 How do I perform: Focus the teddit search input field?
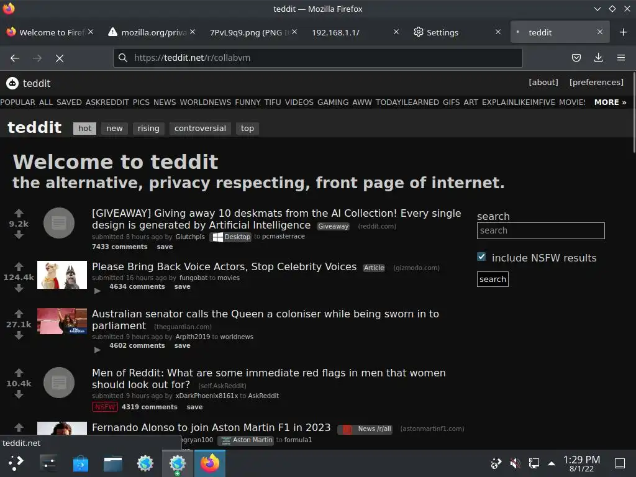(541, 230)
